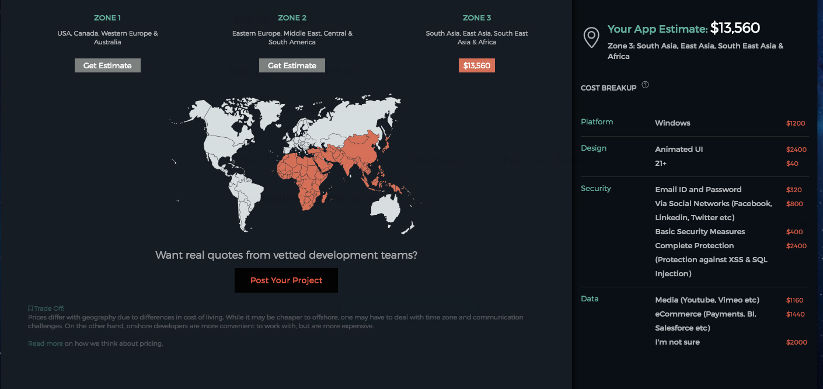Click the COST BREAKUP heading
Image resolution: width=823 pixels, height=389 pixels.
tap(608, 88)
